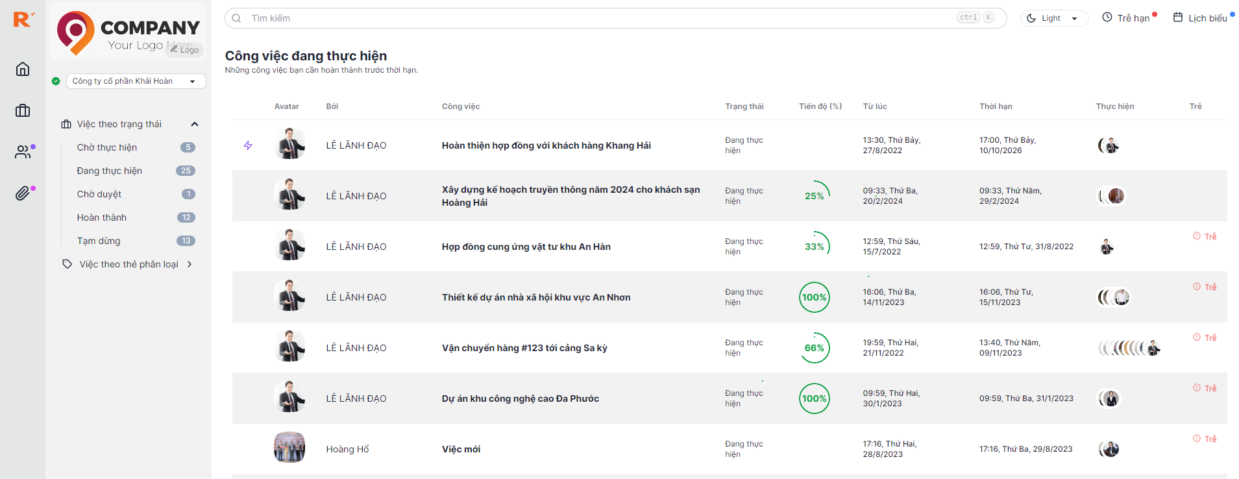Open the Tạm dừng task list
Screen dimensions: 1239x479
pos(99,241)
